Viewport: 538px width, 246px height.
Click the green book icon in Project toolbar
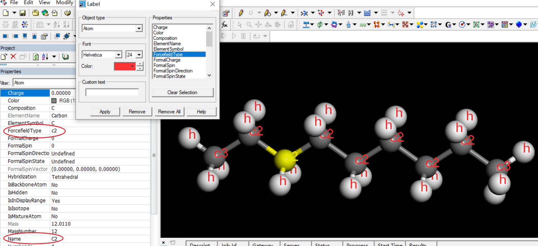point(65,57)
